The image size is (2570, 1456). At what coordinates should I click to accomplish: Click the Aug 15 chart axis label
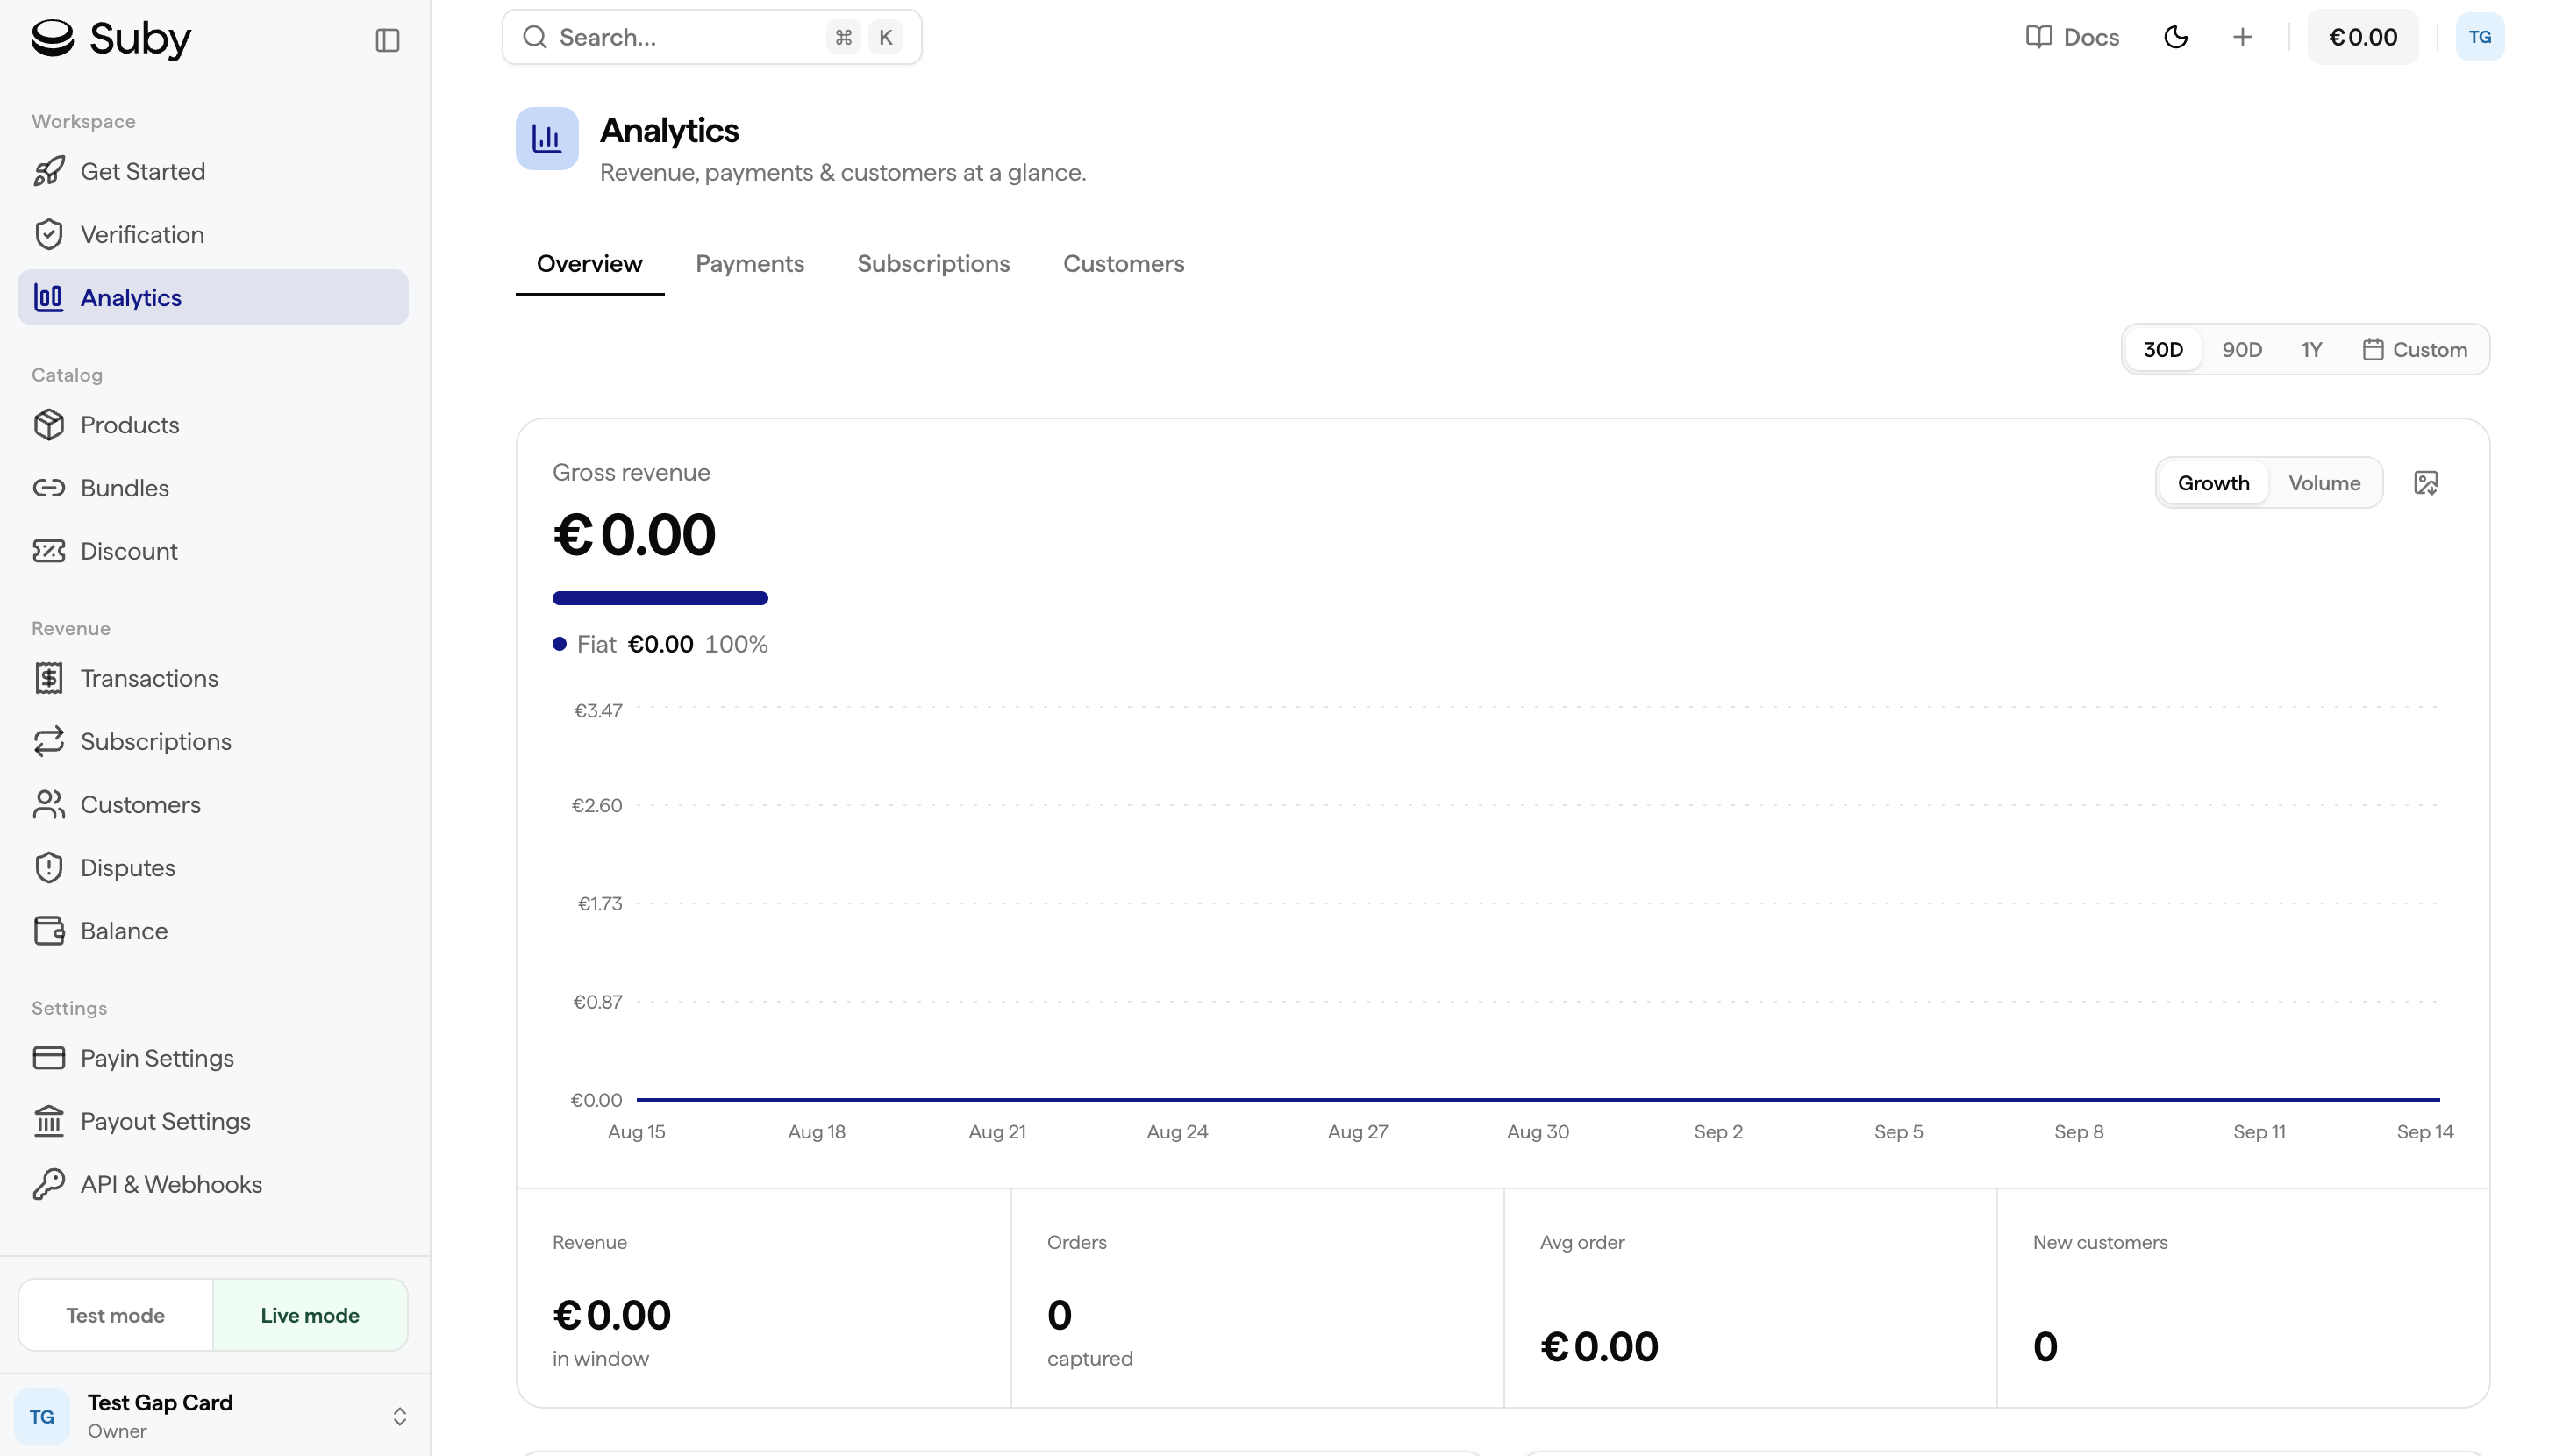(636, 1132)
